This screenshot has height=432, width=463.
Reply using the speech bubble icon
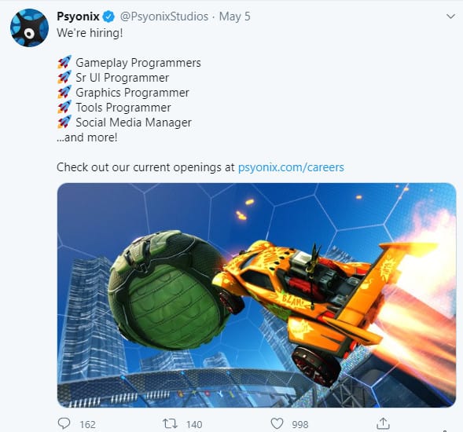64,423
